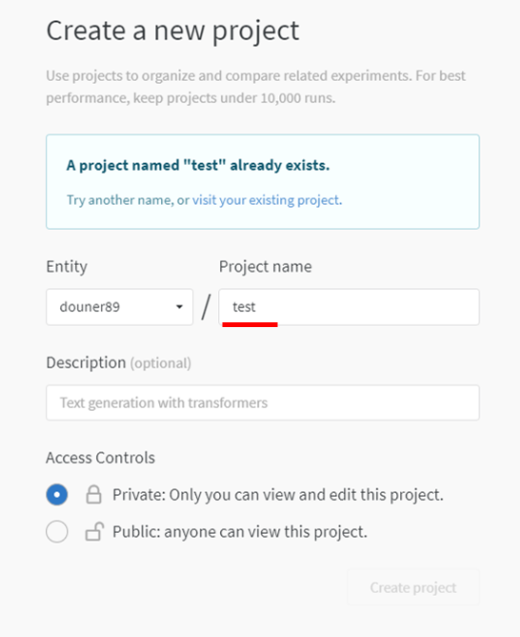Click the Private: Only you can view label
The width and height of the screenshot is (520, 637).
(x=278, y=495)
